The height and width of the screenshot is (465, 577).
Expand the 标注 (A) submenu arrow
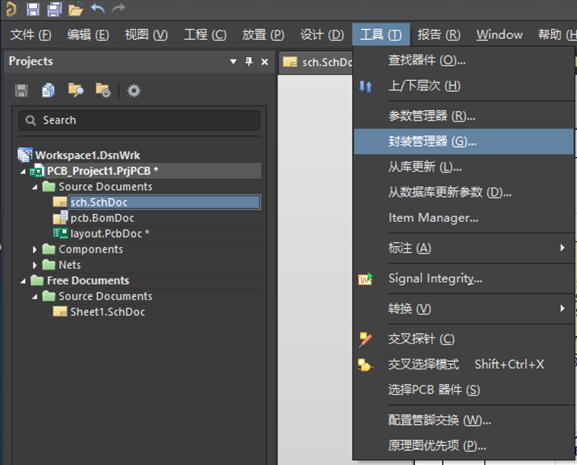tap(562, 247)
